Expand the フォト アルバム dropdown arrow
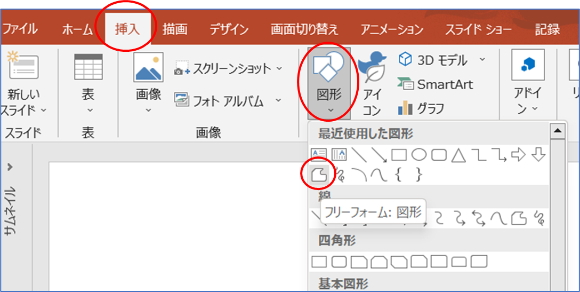 (278, 100)
